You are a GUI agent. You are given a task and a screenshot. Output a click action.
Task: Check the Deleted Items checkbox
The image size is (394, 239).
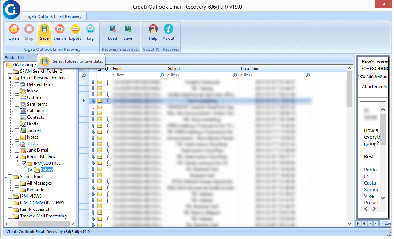click(17, 84)
